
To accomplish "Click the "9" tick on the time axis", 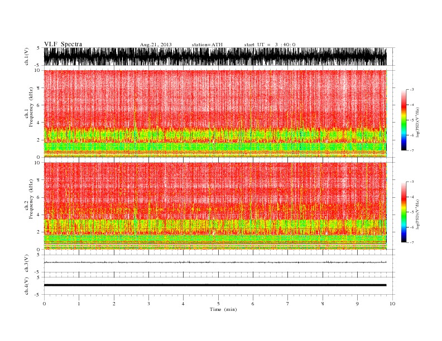I will 357,304.
